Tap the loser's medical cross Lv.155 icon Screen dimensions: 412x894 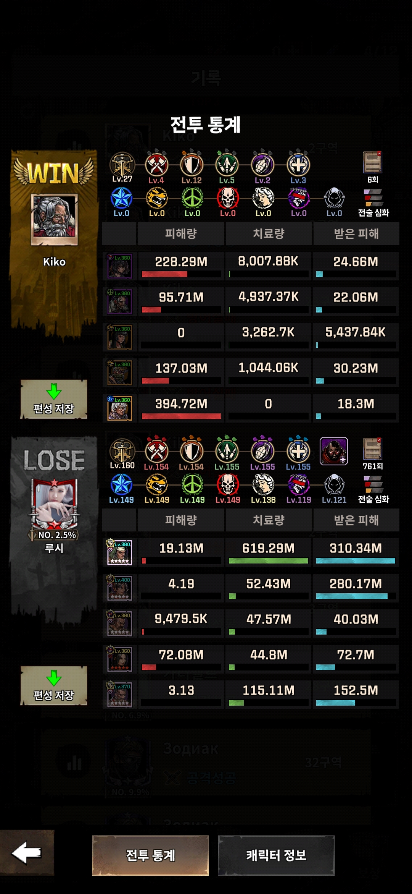point(298,452)
